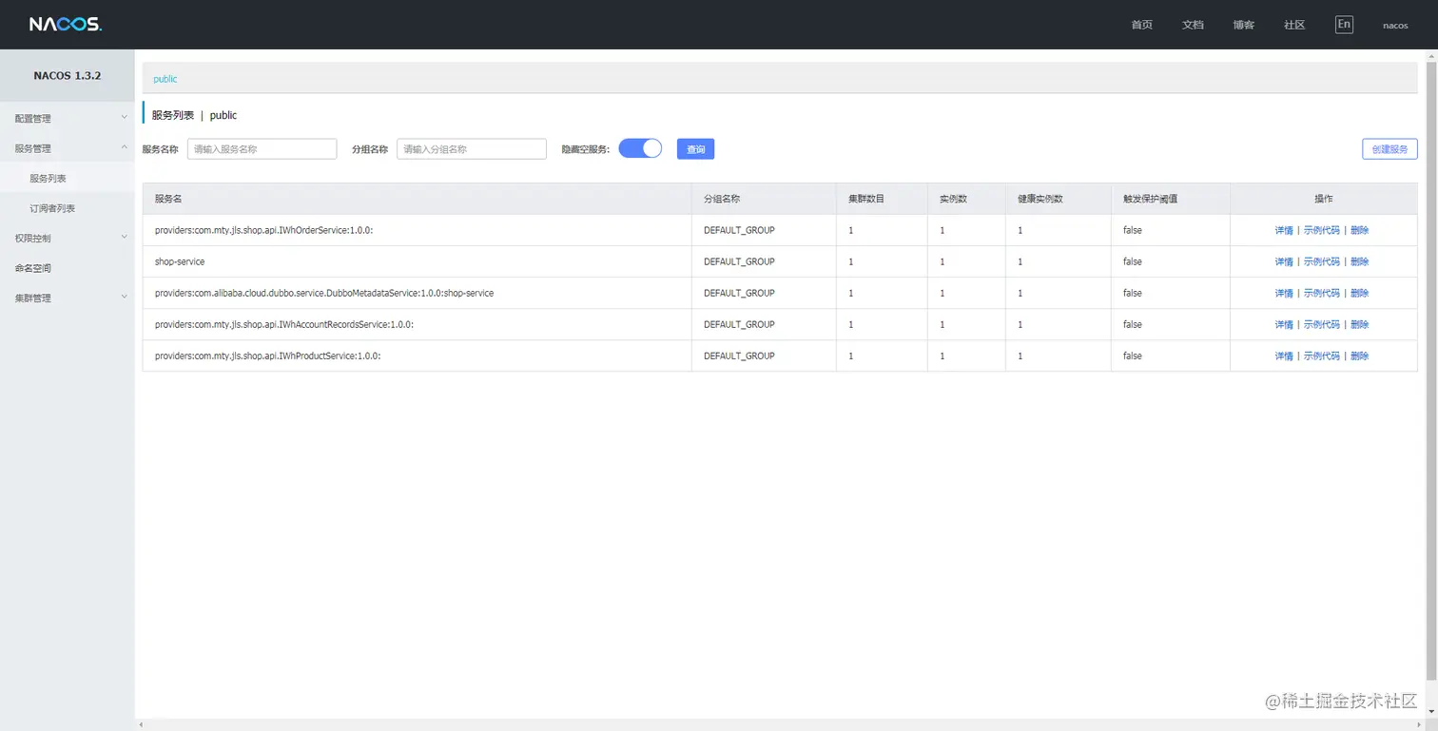The width and height of the screenshot is (1438, 731).
Task: Open 示例代码 for shop-service row
Action: pos(1321,261)
